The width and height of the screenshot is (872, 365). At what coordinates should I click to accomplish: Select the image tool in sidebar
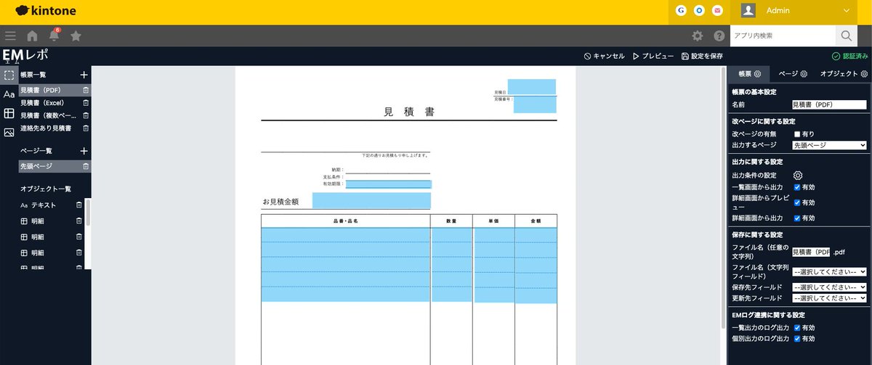(9, 132)
